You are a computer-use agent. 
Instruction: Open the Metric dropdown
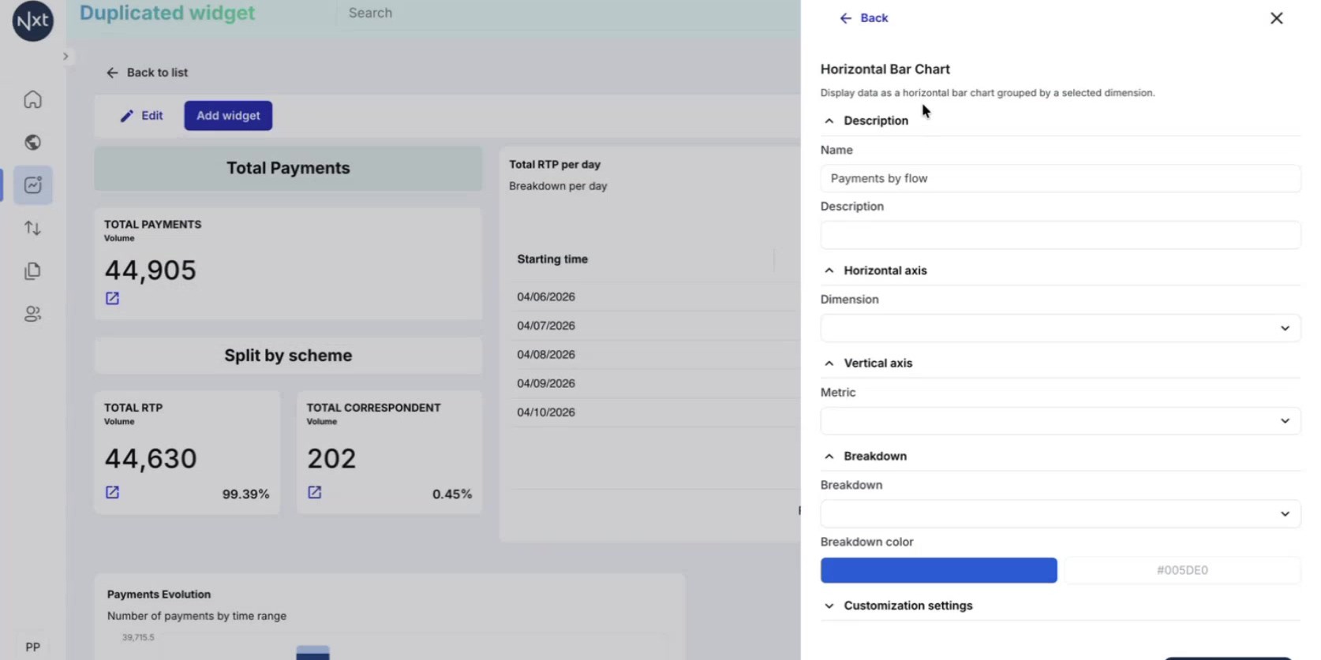tap(1060, 421)
